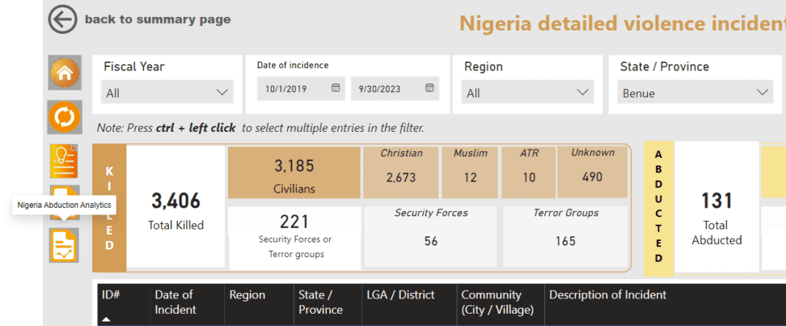Open the home page icon

[x=64, y=73]
